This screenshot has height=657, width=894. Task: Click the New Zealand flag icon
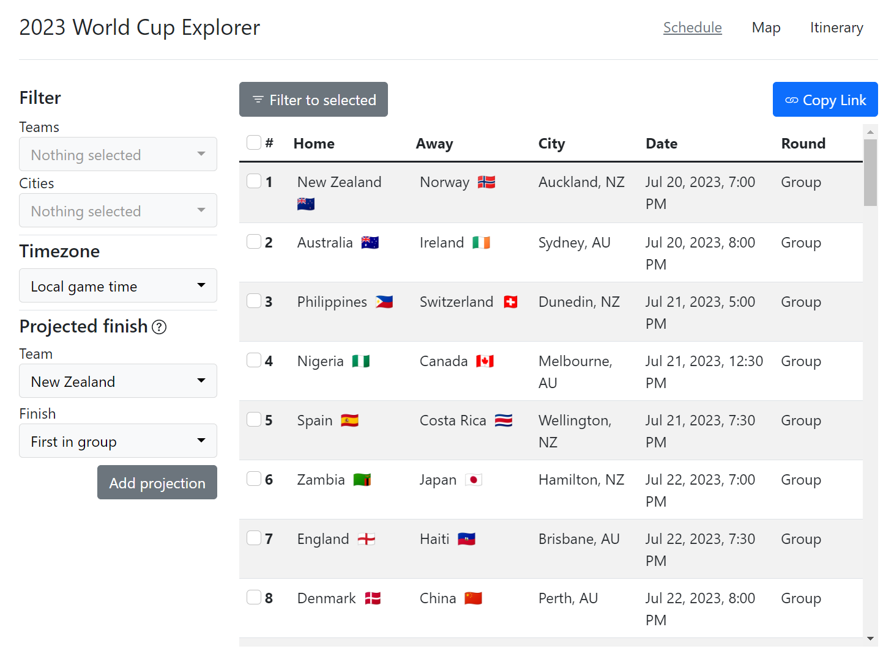306,204
